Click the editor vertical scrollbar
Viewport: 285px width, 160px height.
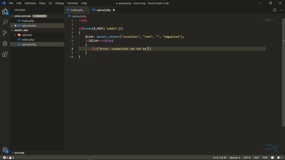tap(283, 72)
